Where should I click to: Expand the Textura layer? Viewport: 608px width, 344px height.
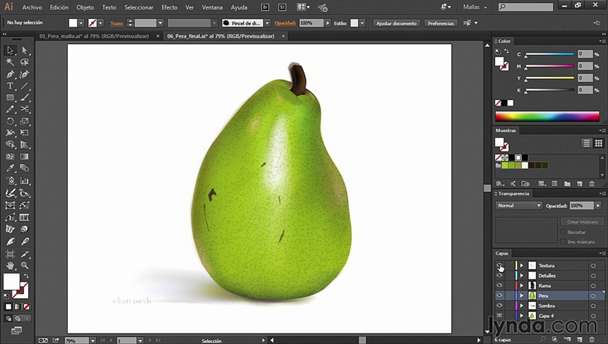(x=521, y=266)
